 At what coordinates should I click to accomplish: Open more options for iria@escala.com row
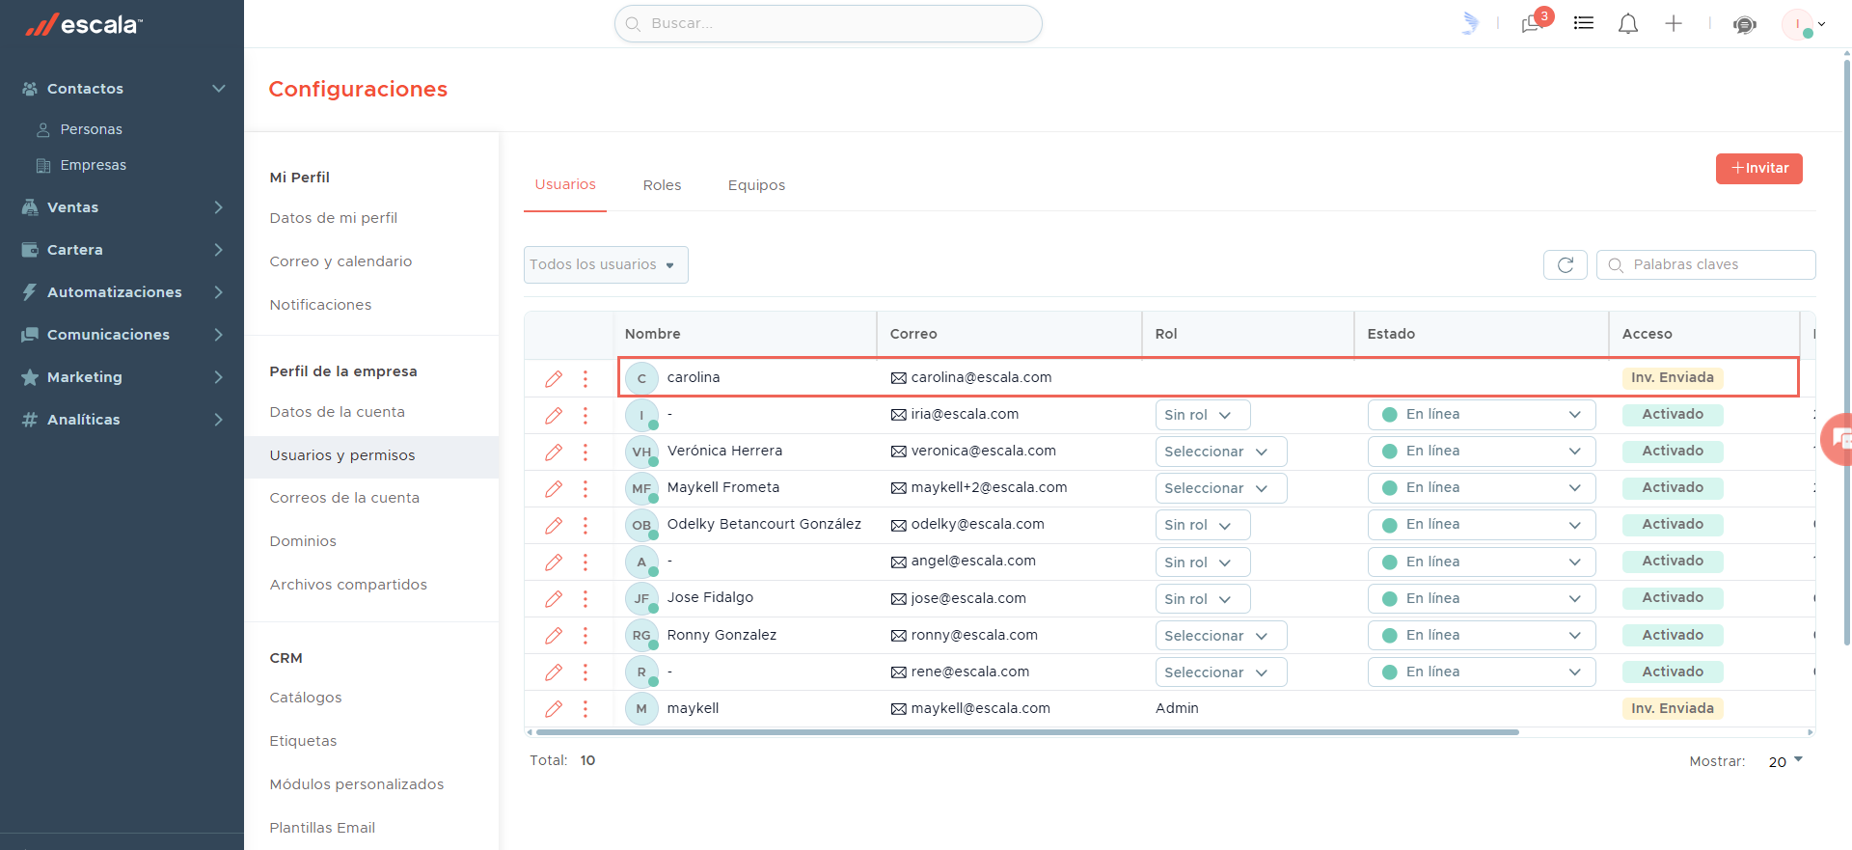585,415
